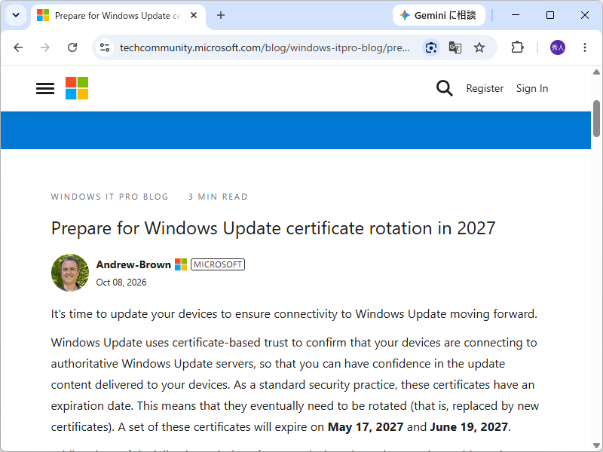Viewport: 603px width, 452px height.
Task: Click the forward navigation arrow
Action: pos(45,47)
